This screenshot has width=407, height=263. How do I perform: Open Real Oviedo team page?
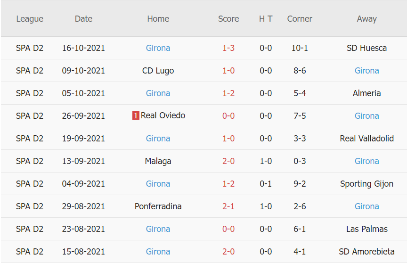click(163, 115)
